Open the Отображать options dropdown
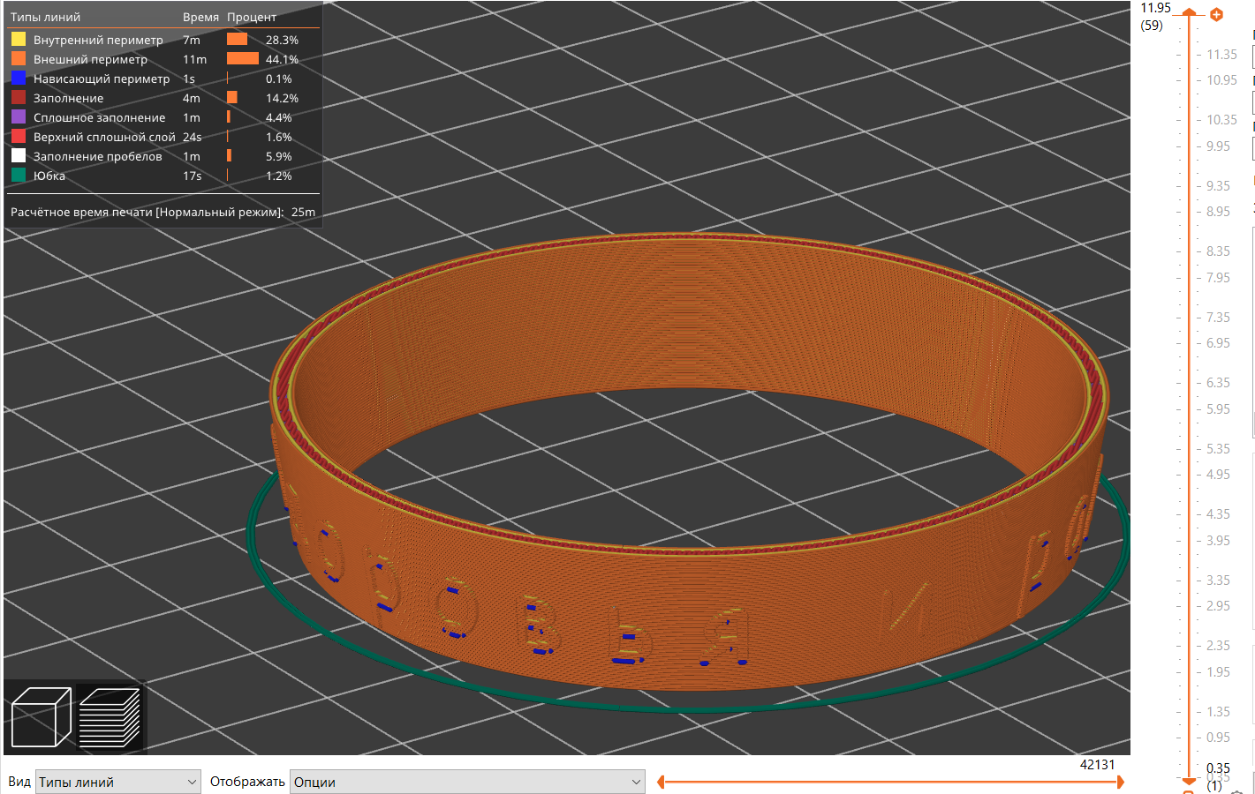Image resolution: width=1255 pixels, height=794 pixels. pyautogui.click(x=467, y=782)
